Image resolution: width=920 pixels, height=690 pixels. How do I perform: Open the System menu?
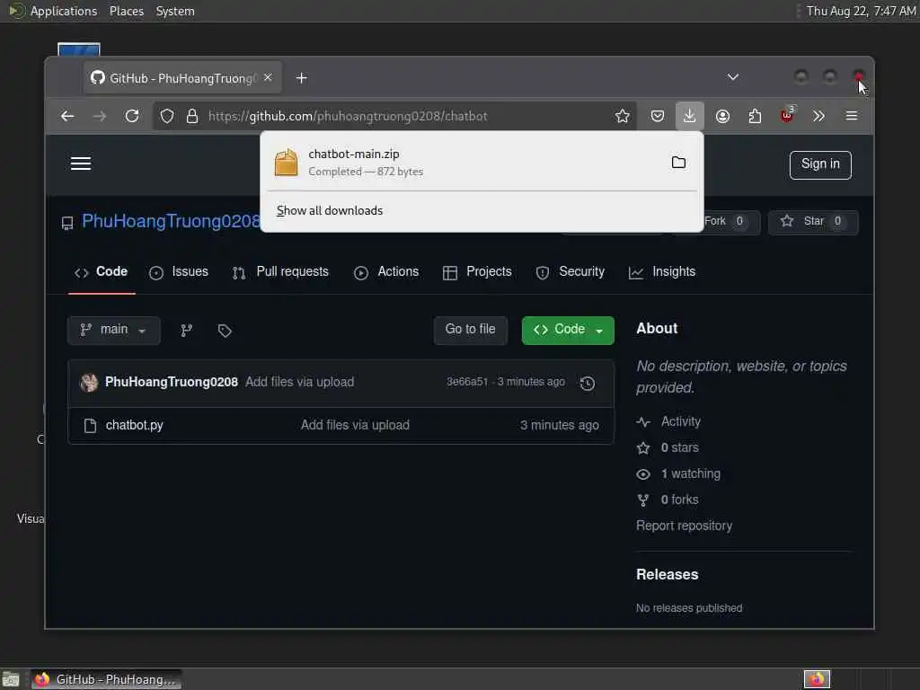click(175, 11)
